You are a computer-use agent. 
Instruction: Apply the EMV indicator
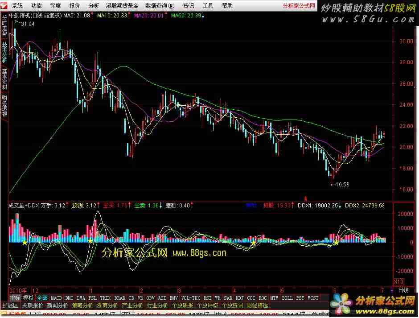point(174,297)
